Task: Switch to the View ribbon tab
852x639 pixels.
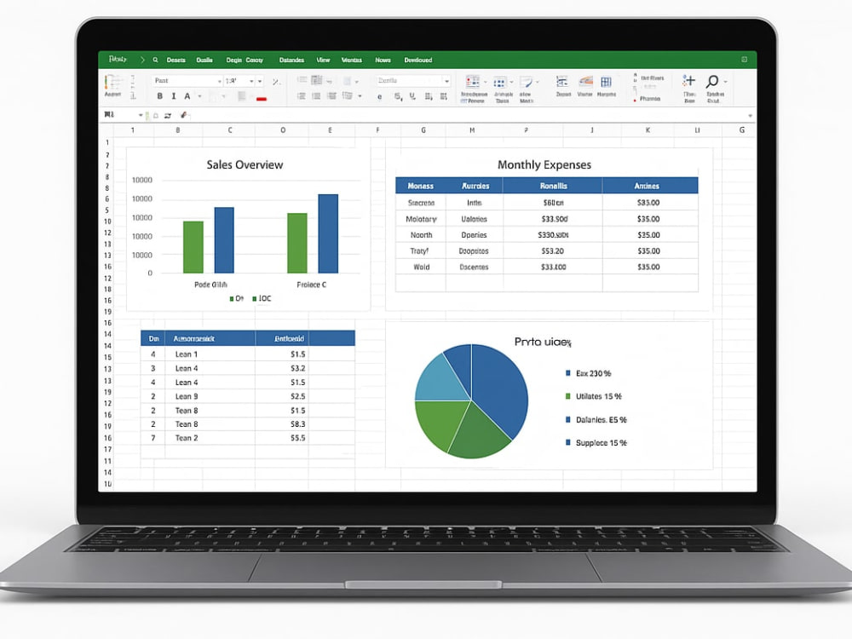Action: (323, 60)
